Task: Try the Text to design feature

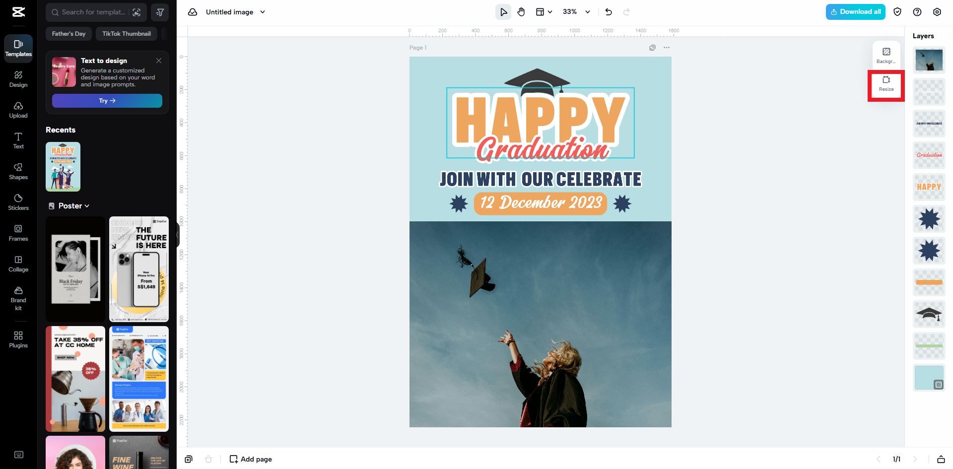Action: click(x=107, y=100)
